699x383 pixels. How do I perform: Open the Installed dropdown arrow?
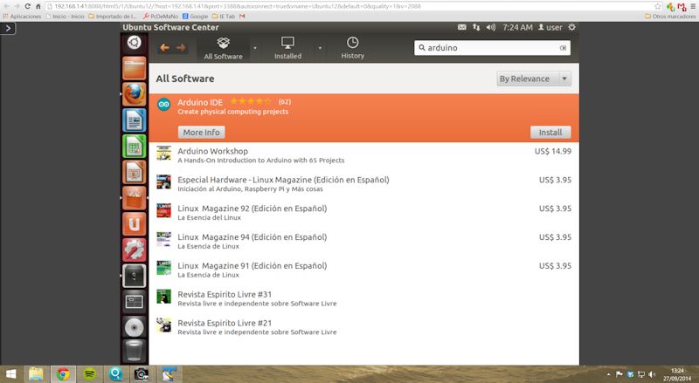[x=320, y=48]
